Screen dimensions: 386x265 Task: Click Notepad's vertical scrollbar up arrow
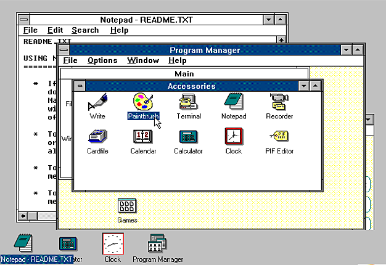coord(281,39)
